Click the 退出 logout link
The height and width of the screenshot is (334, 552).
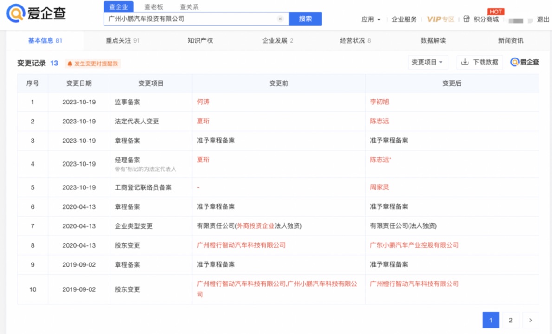click(543, 19)
